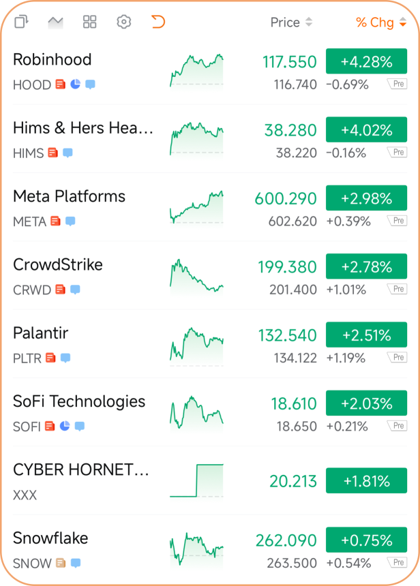The height and width of the screenshot is (586, 420).
Task: Tap the Pre tag on Hims & Hers row
Action: point(397,152)
